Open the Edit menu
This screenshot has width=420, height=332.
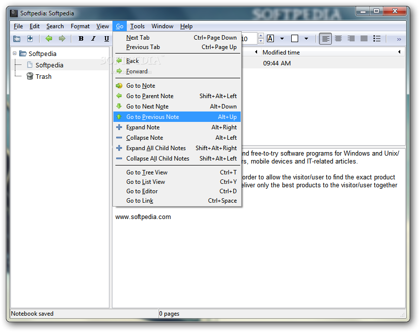point(35,26)
